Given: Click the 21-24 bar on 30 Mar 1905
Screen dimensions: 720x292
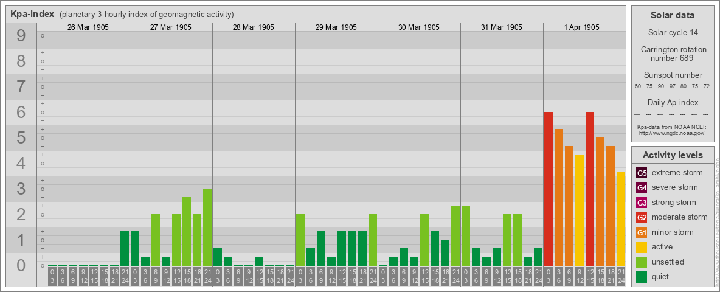Looking at the screenshot, I should point(455,236).
